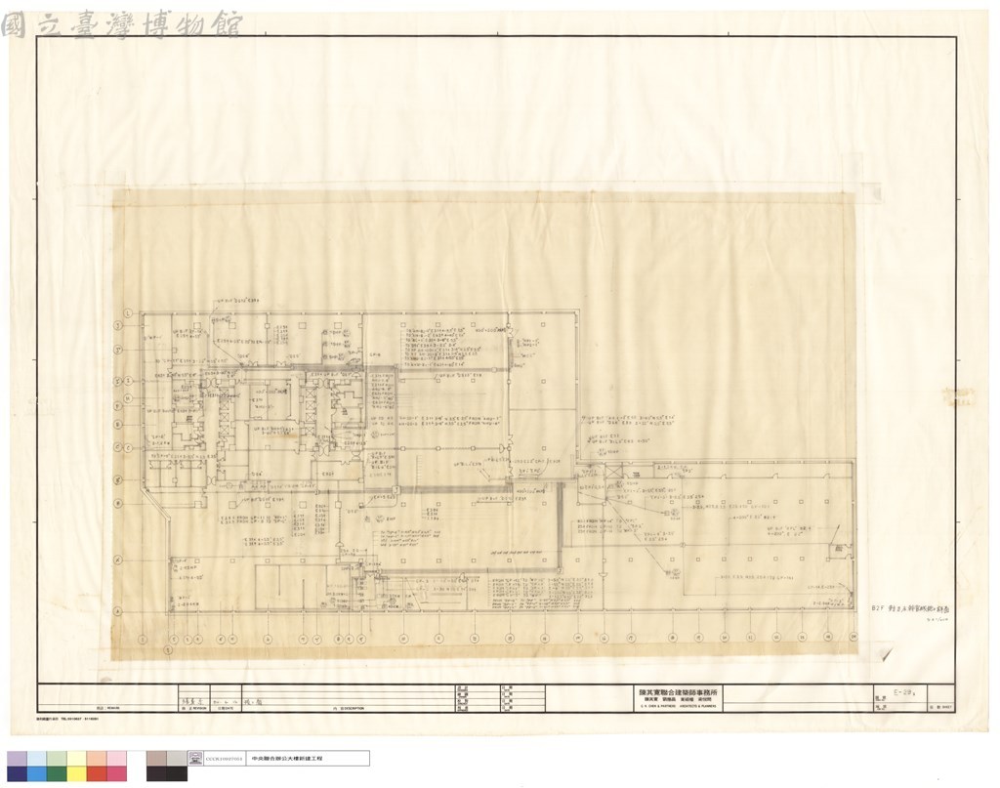1000x788 pixels.
Task: Click the handwritten signature in revision row
Action: point(190,700)
